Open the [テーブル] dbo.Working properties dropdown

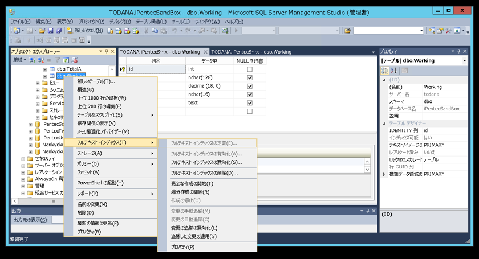464,61
